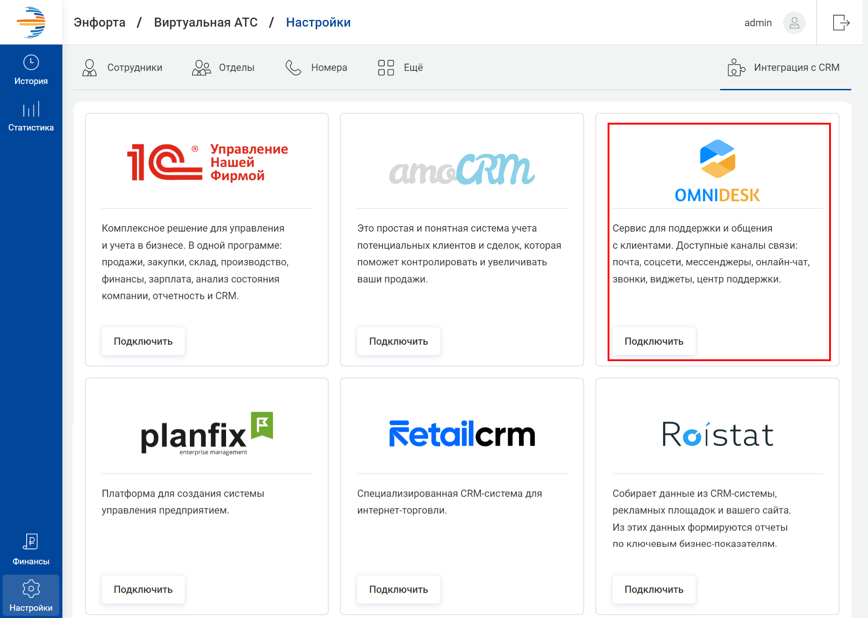Click the RetailCRM logo
The height and width of the screenshot is (618, 868).
pyautogui.click(x=462, y=433)
